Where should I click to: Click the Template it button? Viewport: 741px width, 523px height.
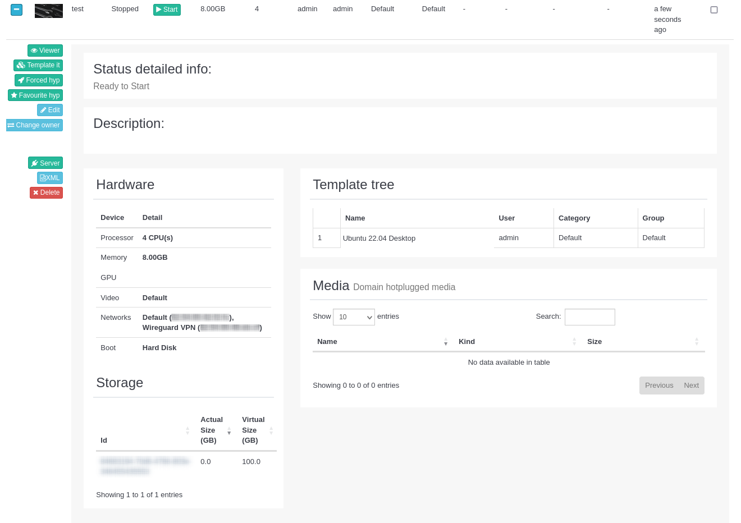click(38, 65)
